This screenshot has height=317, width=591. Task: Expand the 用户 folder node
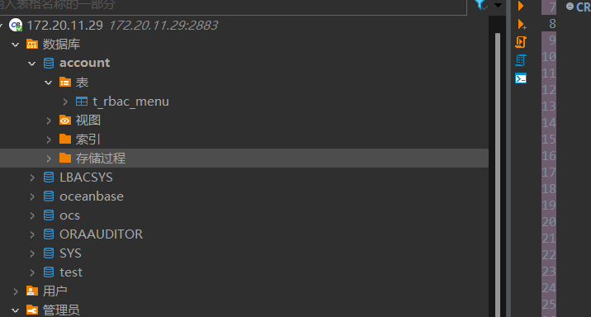pos(16,291)
